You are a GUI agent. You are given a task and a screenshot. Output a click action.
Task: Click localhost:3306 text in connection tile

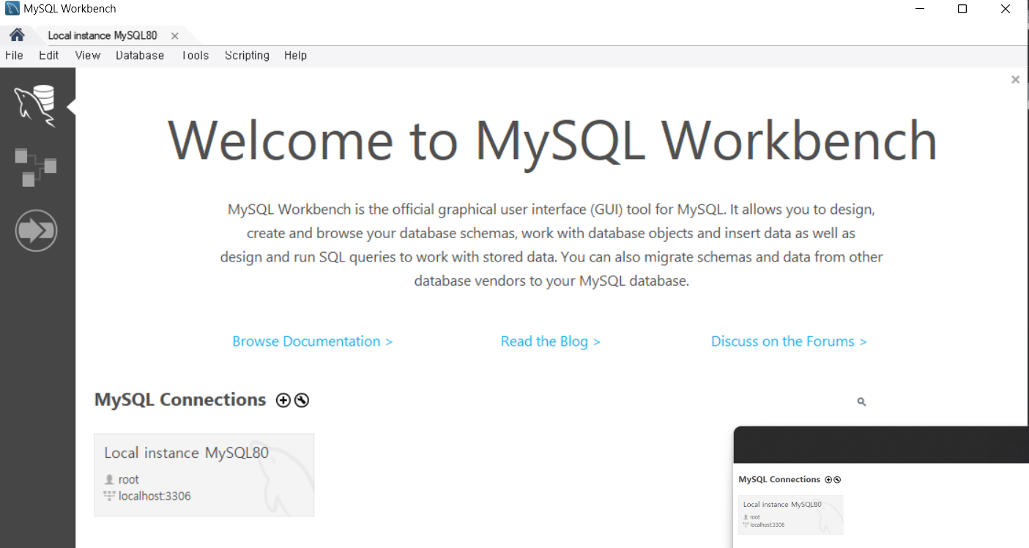pos(155,496)
